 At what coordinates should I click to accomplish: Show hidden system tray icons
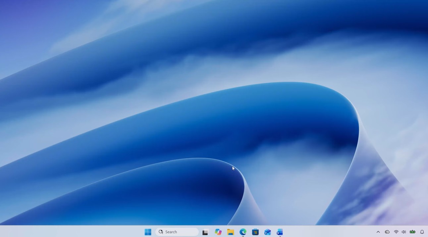[x=378, y=232]
